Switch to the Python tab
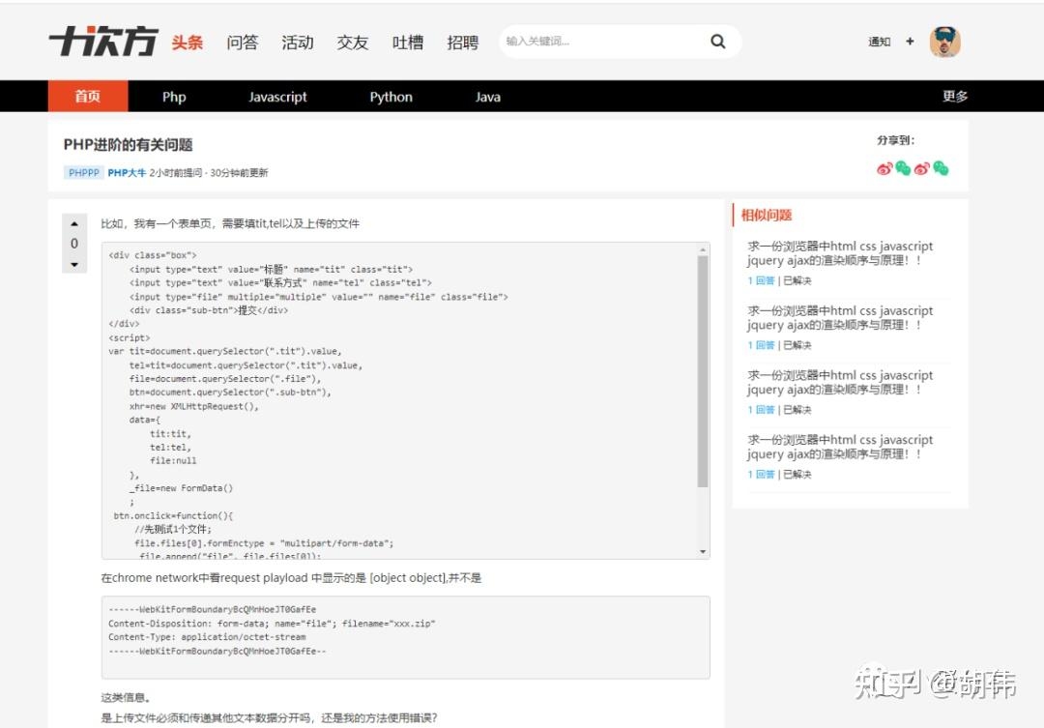 [x=391, y=96]
